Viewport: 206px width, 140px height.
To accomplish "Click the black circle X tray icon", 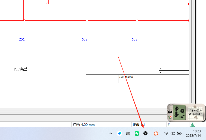I will click(x=145, y=133).
